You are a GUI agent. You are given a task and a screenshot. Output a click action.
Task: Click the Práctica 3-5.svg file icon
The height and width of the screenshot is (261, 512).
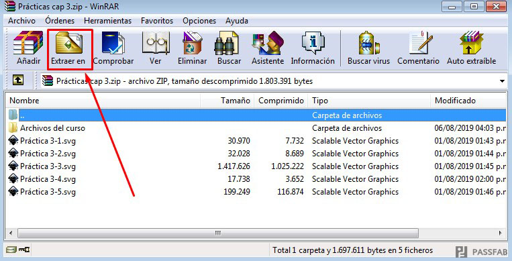coord(13,191)
